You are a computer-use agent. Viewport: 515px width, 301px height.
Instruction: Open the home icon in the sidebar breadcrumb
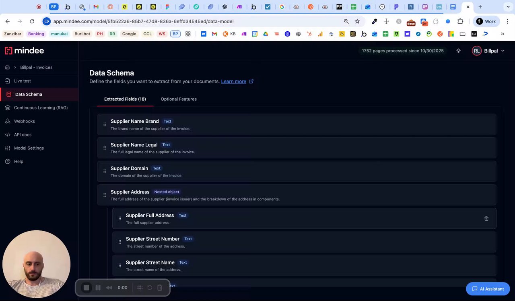[7, 67]
